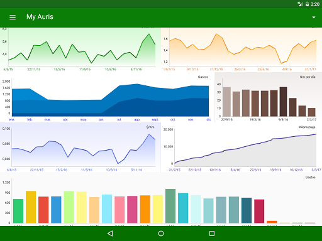Click the Gastos label above the blue area chart

click(203, 77)
